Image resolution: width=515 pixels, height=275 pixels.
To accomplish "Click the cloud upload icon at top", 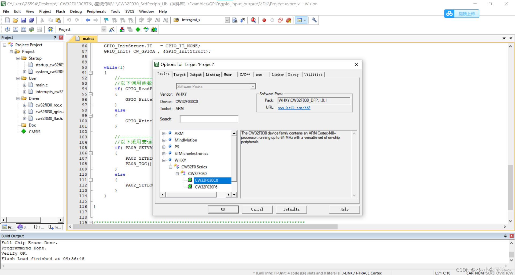I will click(x=450, y=13).
